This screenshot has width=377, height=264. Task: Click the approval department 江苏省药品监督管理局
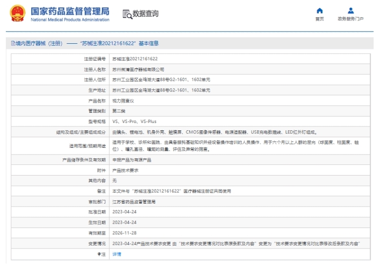[134, 201]
